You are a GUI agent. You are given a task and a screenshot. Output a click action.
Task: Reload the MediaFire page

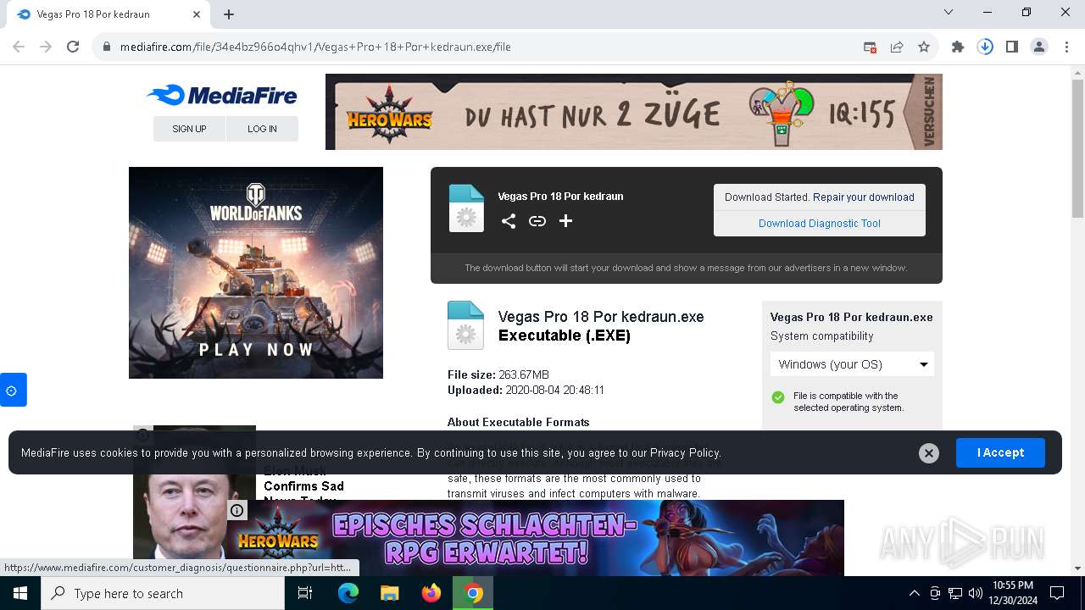[x=73, y=47]
